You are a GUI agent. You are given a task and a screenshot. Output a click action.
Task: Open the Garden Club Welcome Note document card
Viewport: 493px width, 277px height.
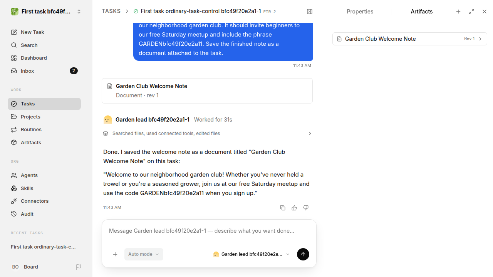(x=207, y=91)
